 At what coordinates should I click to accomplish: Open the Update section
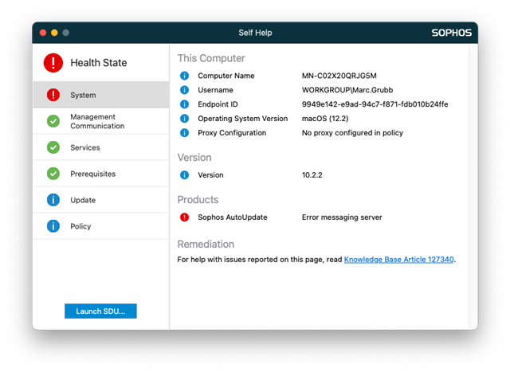tap(83, 200)
